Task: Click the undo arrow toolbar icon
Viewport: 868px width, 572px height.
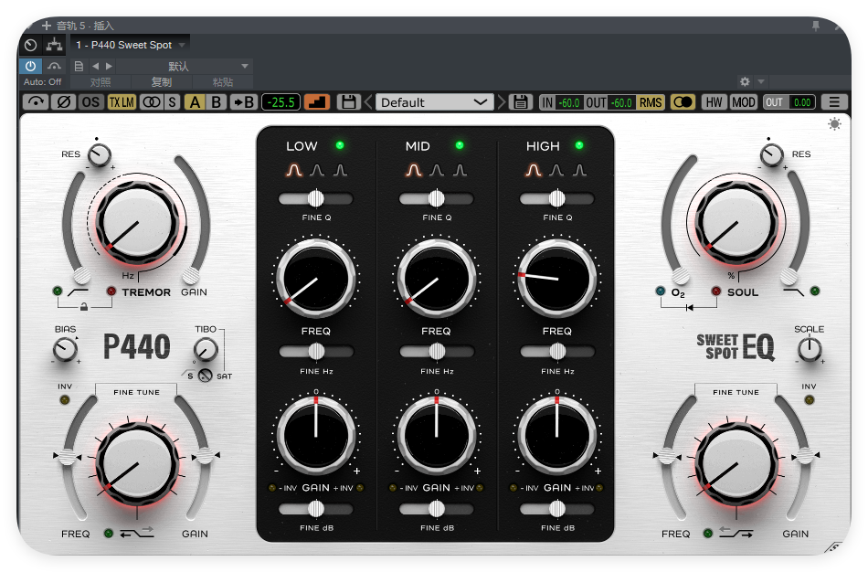Action: click(36, 102)
